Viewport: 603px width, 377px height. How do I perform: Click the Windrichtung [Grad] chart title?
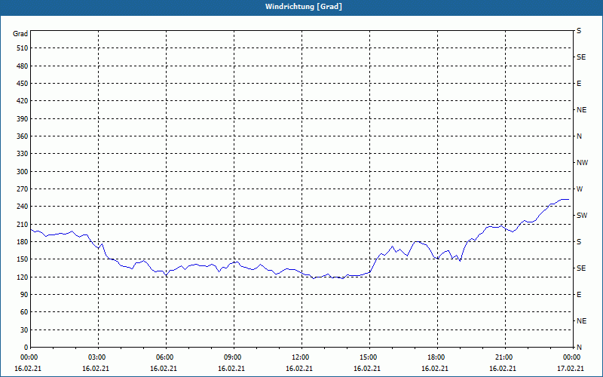pos(304,7)
